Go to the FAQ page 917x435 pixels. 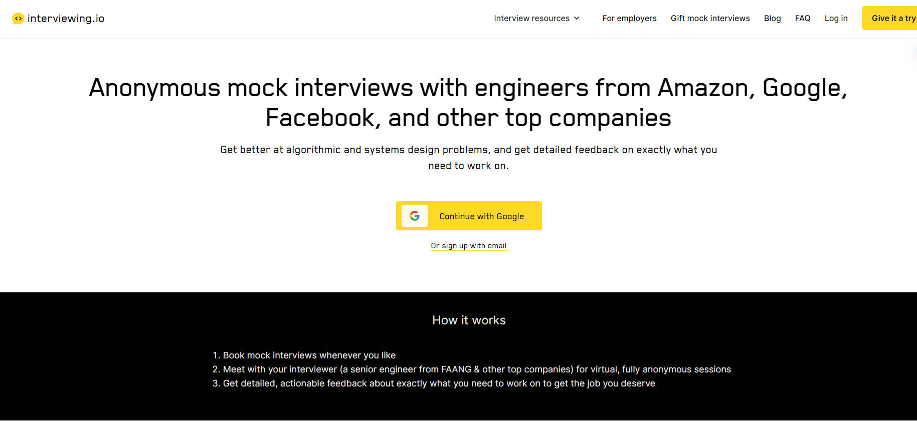803,18
